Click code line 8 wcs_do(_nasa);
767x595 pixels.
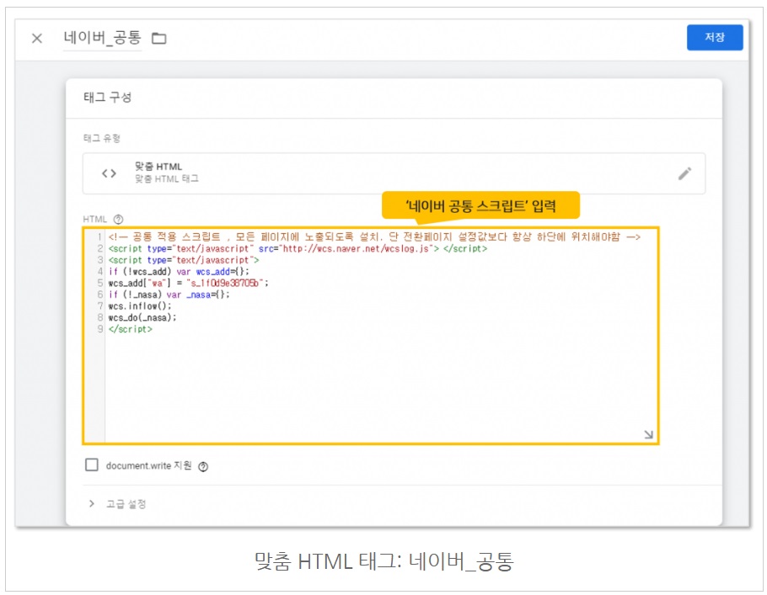click(142, 318)
